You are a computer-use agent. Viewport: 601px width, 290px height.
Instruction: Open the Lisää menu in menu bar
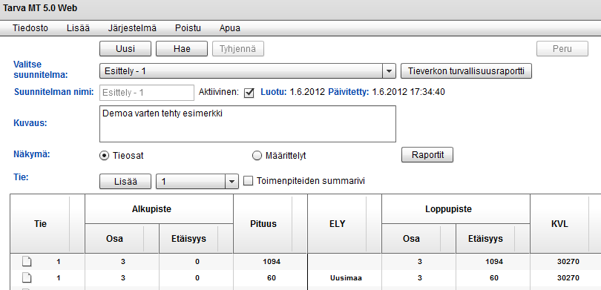point(78,28)
